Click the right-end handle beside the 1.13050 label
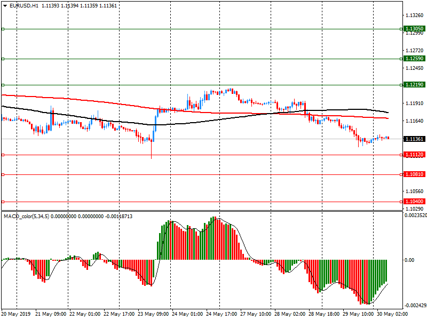The width and height of the screenshot is (427, 320). click(400, 29)
